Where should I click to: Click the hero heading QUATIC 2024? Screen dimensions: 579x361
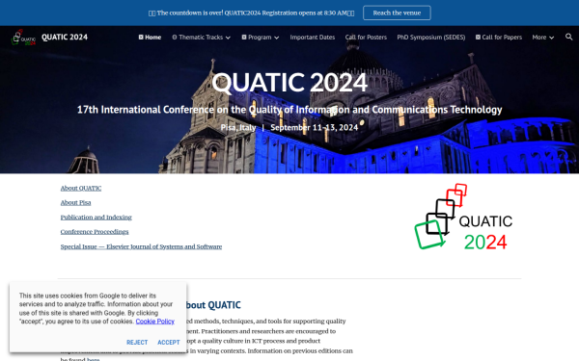coord(289,82)
